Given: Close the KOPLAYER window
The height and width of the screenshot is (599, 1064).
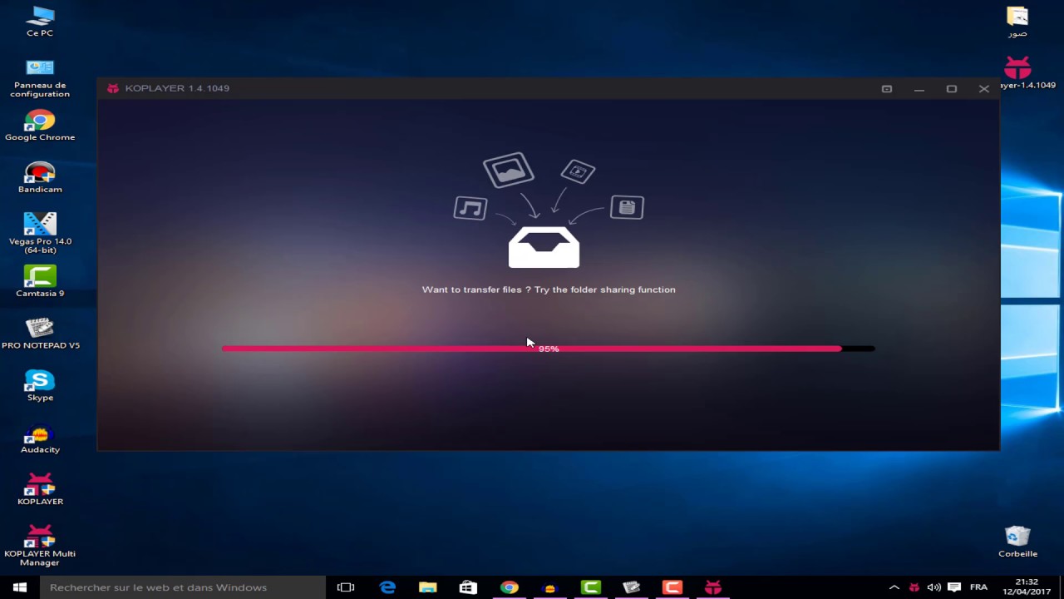Looking at the screenshot, I should (984, 88).
